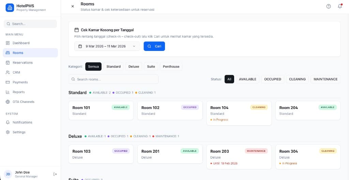The width and height of the screenshot is (349, 180).
Task: Filter status by AVAILABLE
Action: click(247, 79)
